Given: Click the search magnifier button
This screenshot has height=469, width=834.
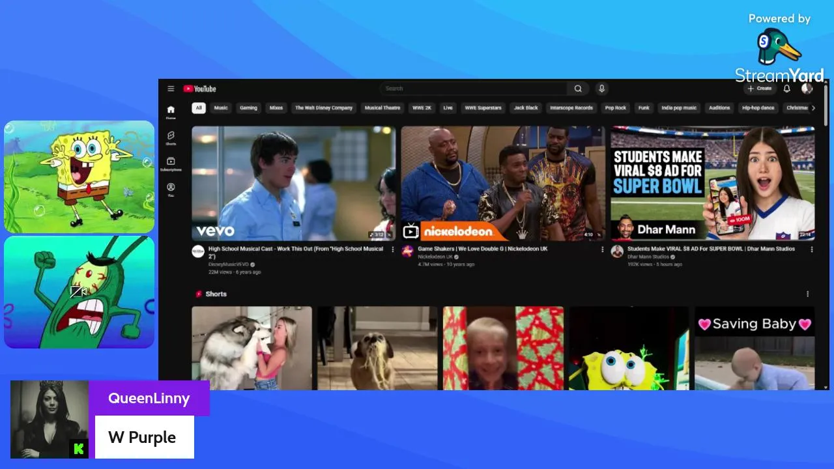Looking at the screenshot, I should pyautogui.click(x=578, y=89).
